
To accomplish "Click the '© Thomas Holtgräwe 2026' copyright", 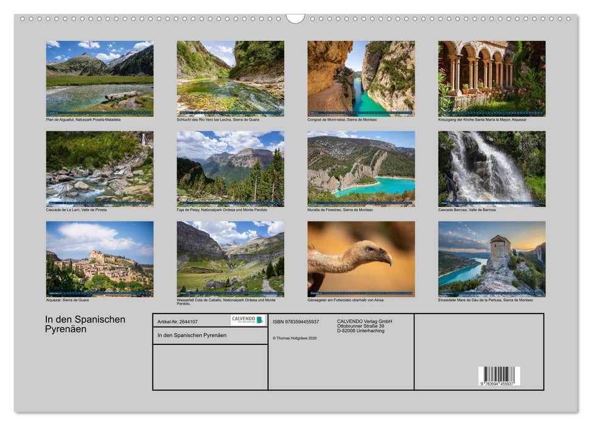I will coord(295,338).
